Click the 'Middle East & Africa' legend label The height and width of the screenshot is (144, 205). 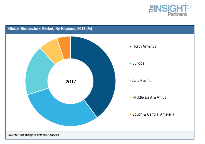pos(149,98)
